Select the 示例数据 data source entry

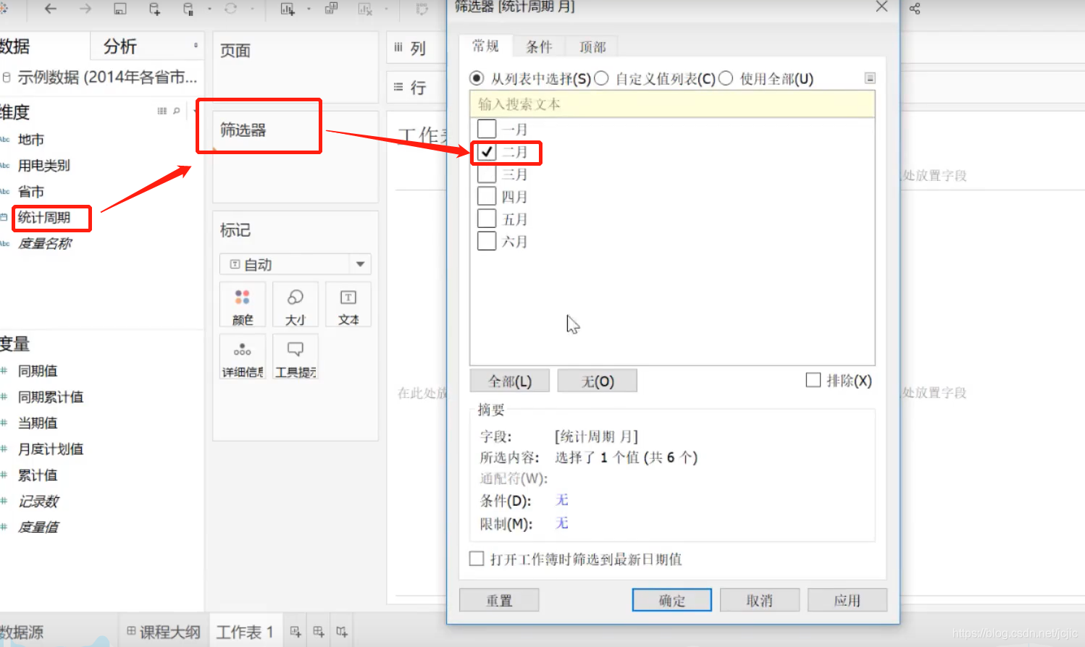click(x=107, y=77)
